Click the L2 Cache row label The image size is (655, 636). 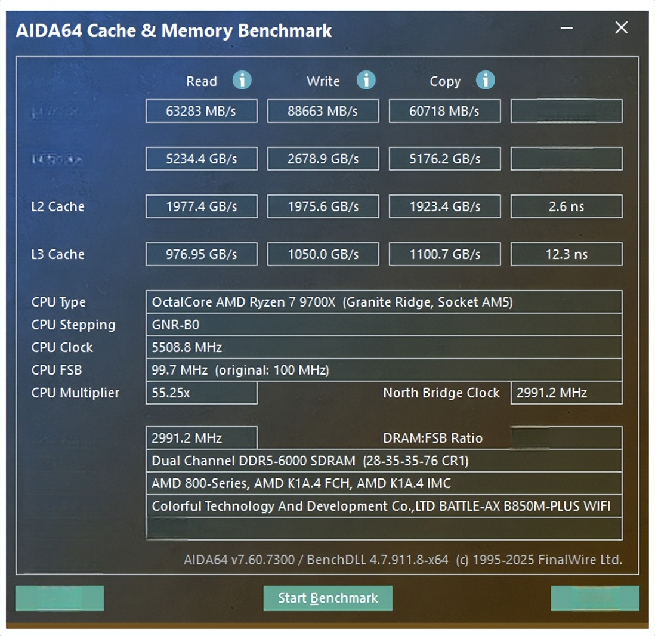58,206
